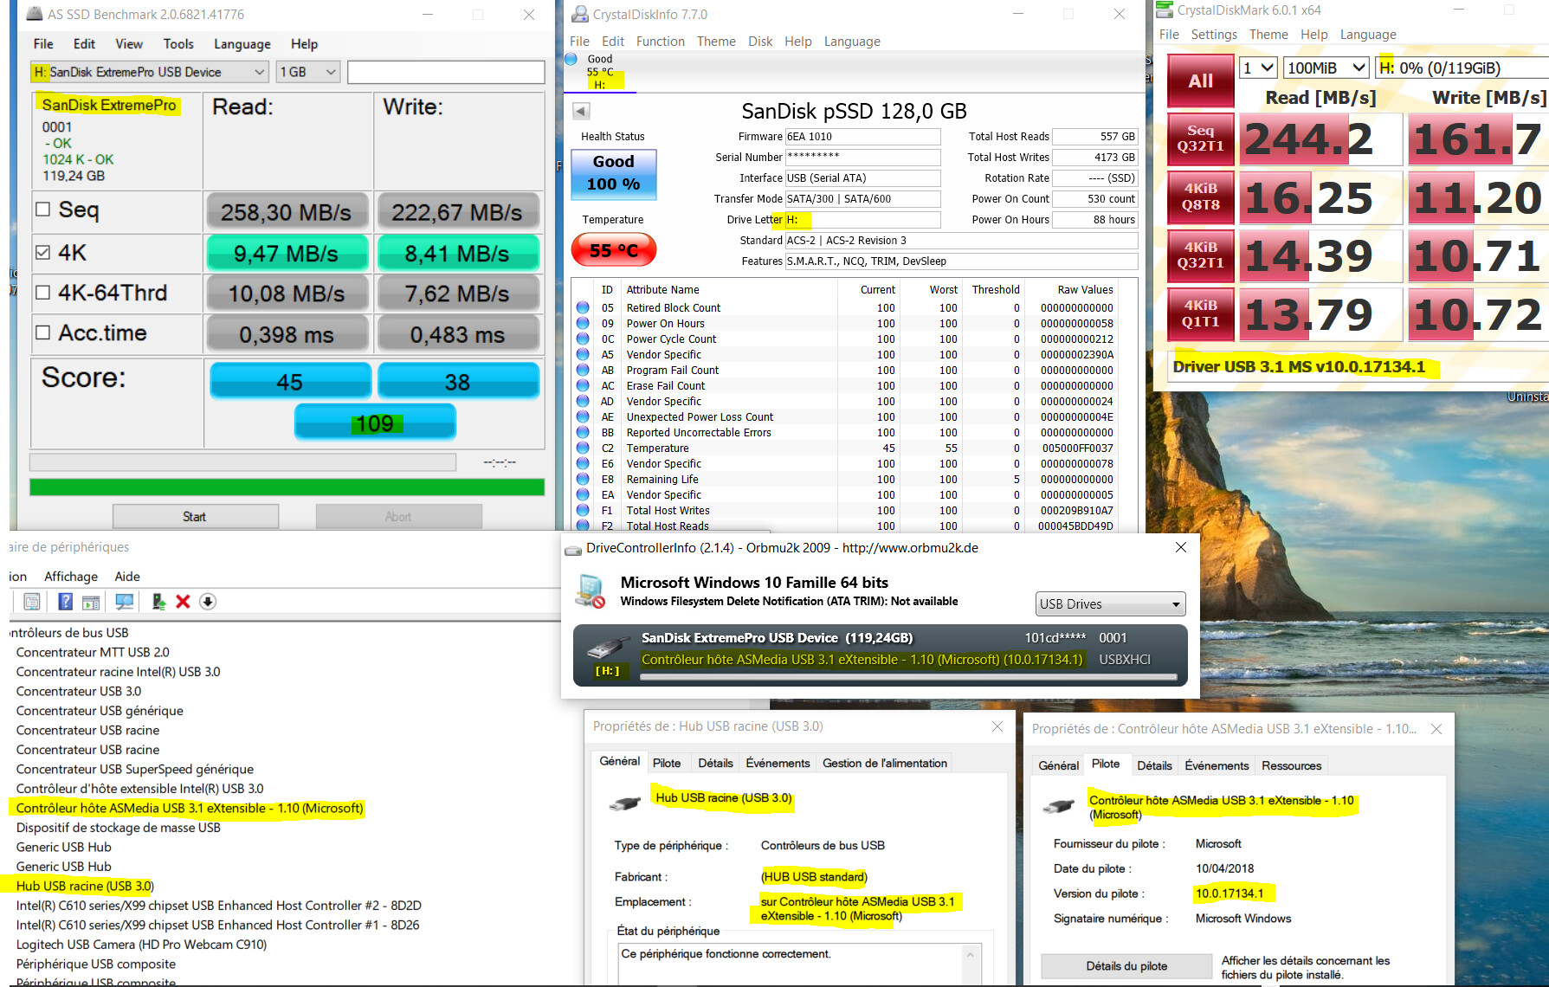Switch to the Détails tab in Hub USB racine properties

[x=715, y=763]
